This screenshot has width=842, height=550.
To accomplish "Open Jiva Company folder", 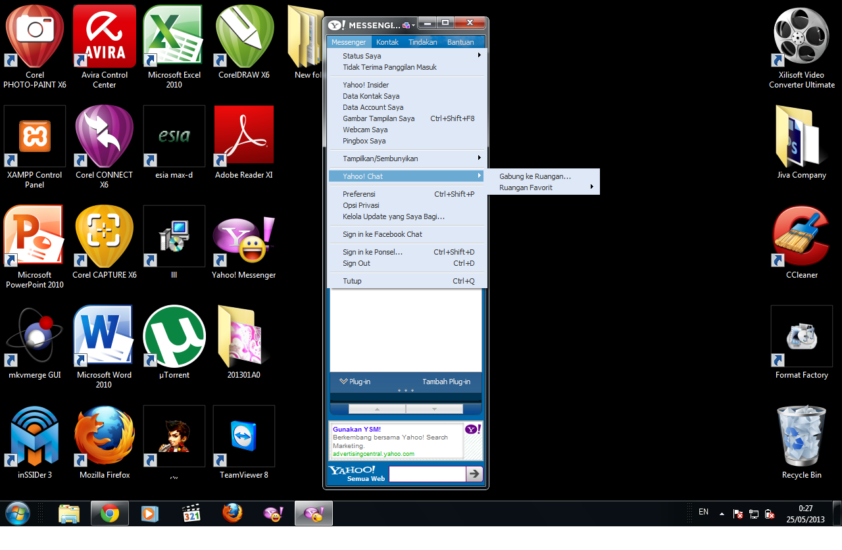I will 802,142.
